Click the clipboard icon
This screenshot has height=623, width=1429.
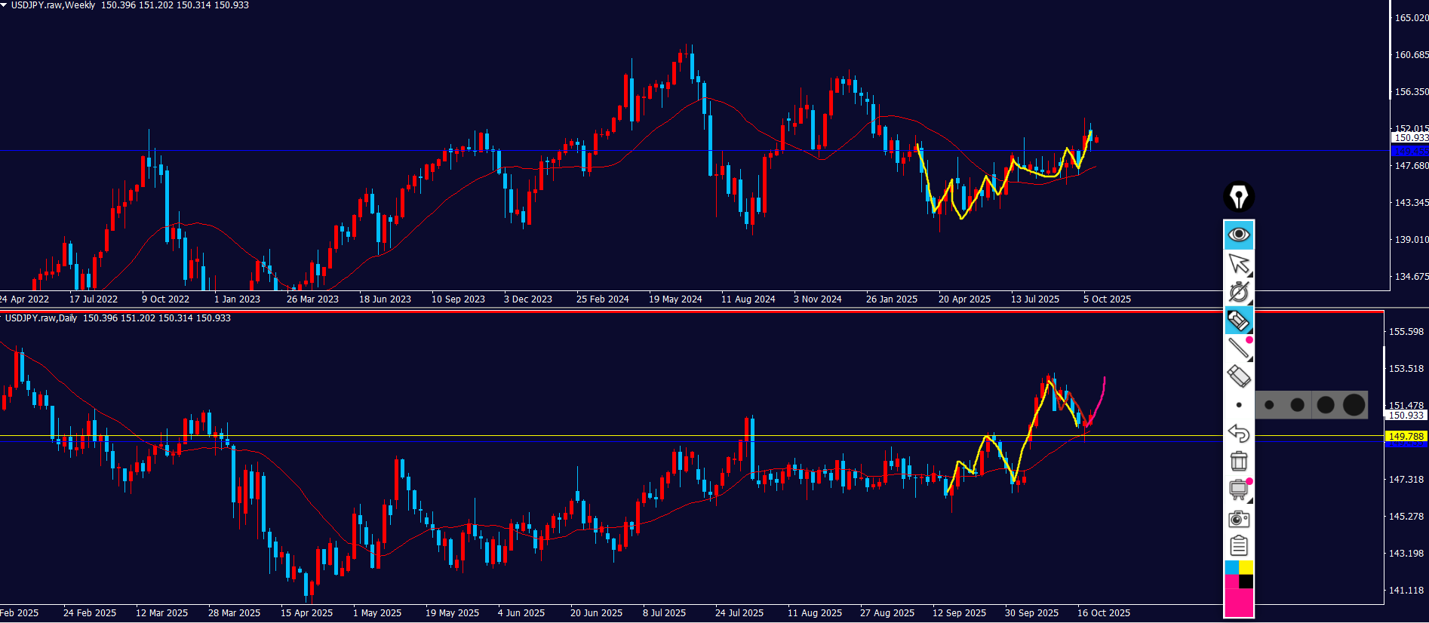tap(1238, 545)
